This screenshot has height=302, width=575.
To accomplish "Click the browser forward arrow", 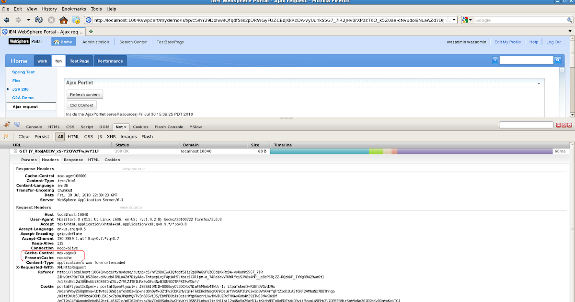I will (19, 20).
